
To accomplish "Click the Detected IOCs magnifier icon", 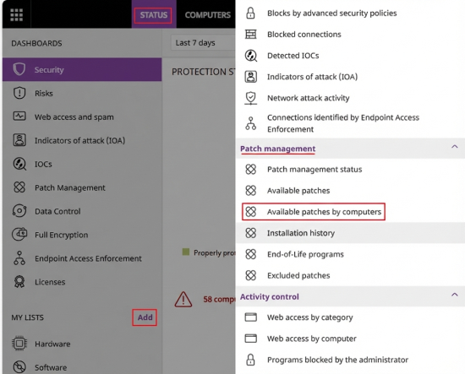I will (251, 56).
